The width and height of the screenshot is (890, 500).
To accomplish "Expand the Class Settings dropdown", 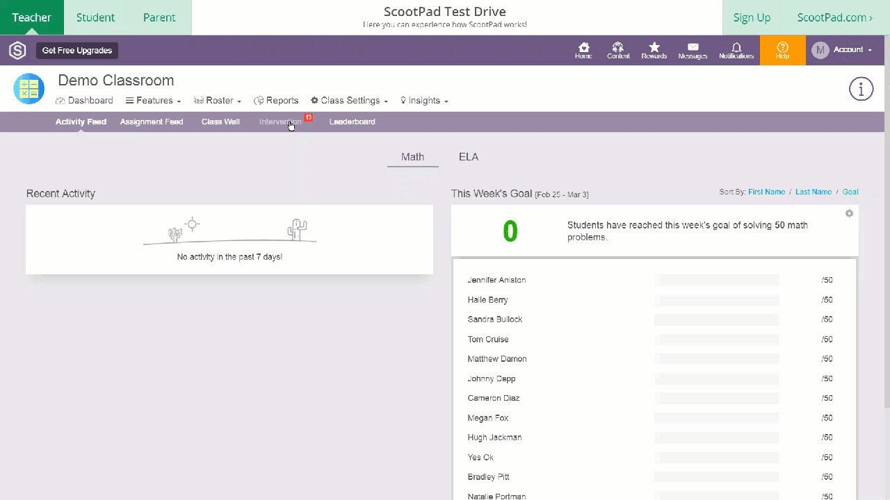I will (x=349, y=101).
